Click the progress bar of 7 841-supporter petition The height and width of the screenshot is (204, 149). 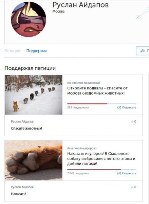(102, 169)
